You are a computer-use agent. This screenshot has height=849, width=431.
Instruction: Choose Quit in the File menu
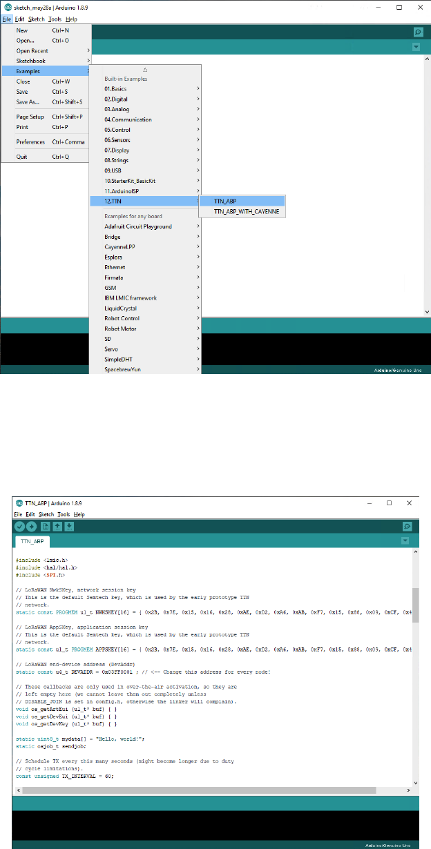coord(46,157)
